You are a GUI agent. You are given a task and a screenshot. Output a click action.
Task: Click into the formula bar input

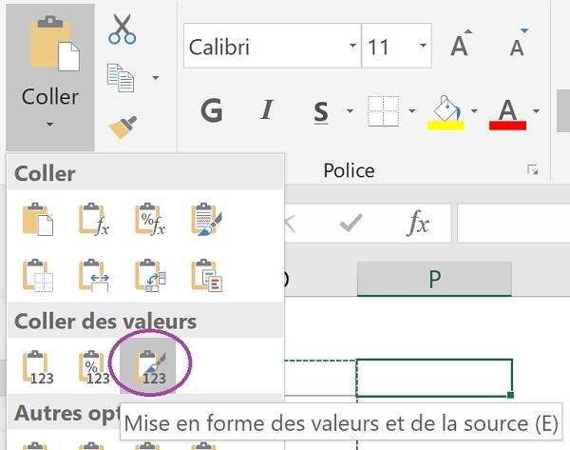(x=513, y=223)
